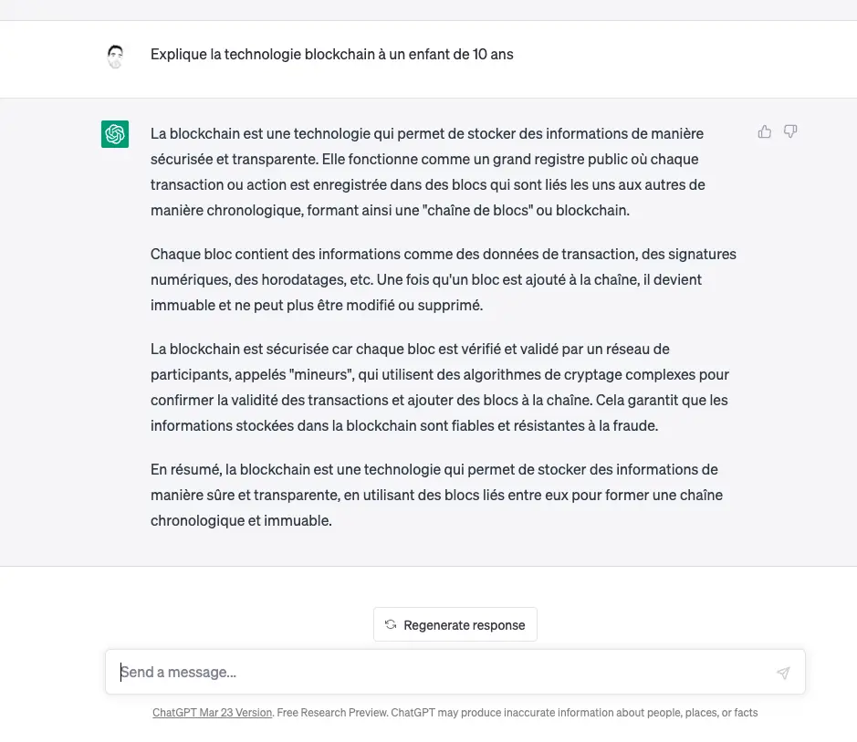857x742 pixels.
Task: Click the closing words 'chronologique et immuable'
Action: coord(241,521)
